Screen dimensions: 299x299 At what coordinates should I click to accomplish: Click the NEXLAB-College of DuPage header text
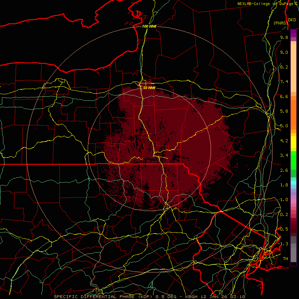[x=266, y=4]
